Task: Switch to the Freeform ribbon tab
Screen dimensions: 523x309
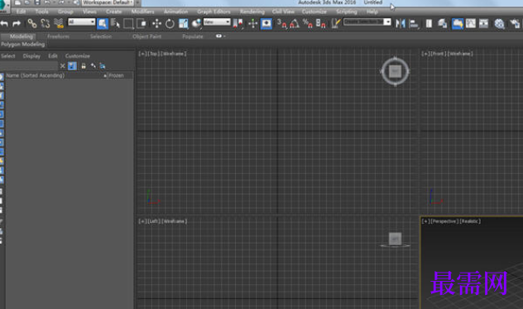Action: [x=59, y=36]
